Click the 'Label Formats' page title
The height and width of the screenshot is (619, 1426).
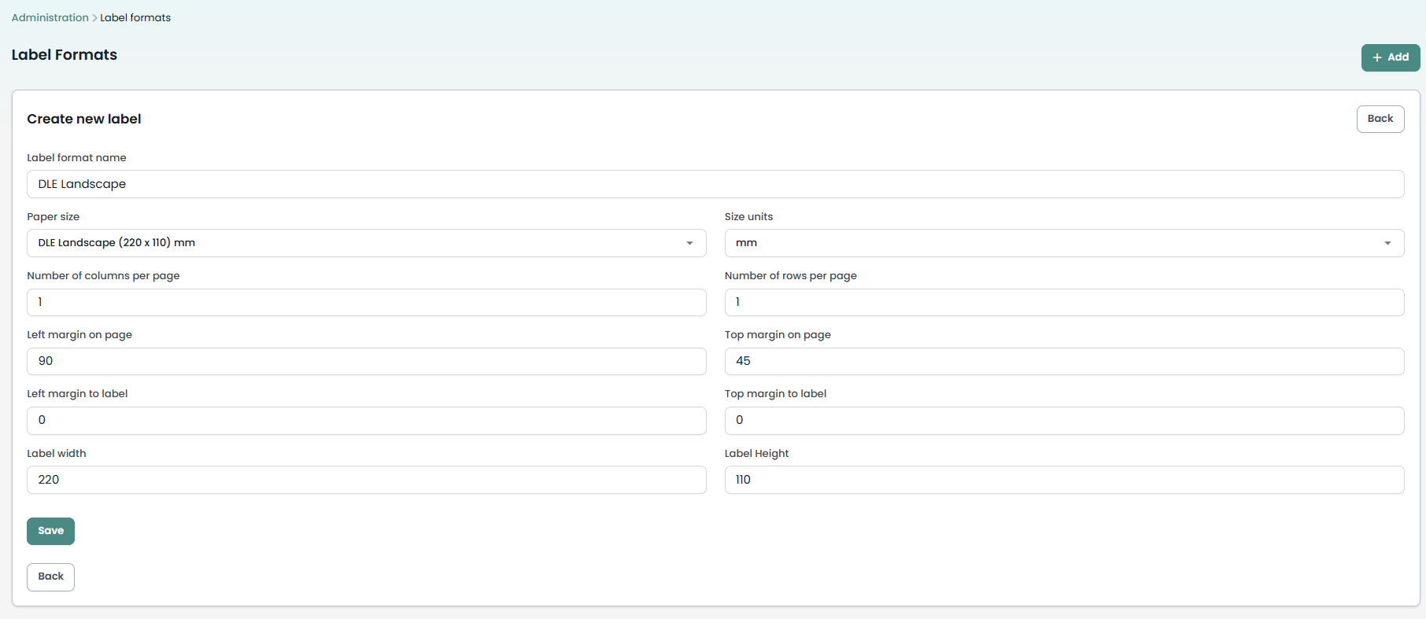click(x=65, y=55)
